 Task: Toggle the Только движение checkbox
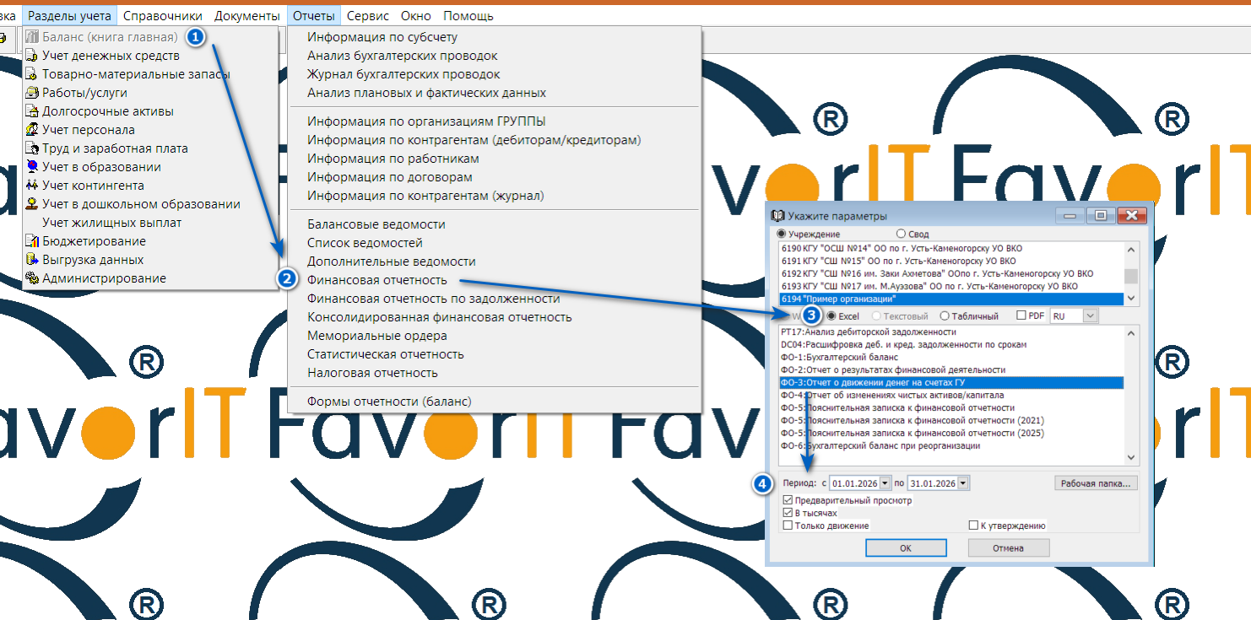pos(788,526)
